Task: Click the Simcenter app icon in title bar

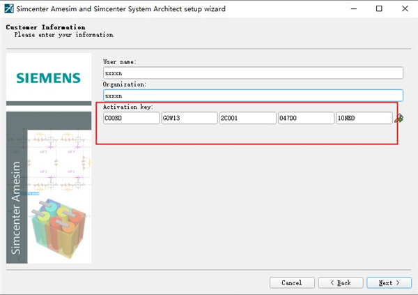Action: pyautogui.click(x=10, y=9)
